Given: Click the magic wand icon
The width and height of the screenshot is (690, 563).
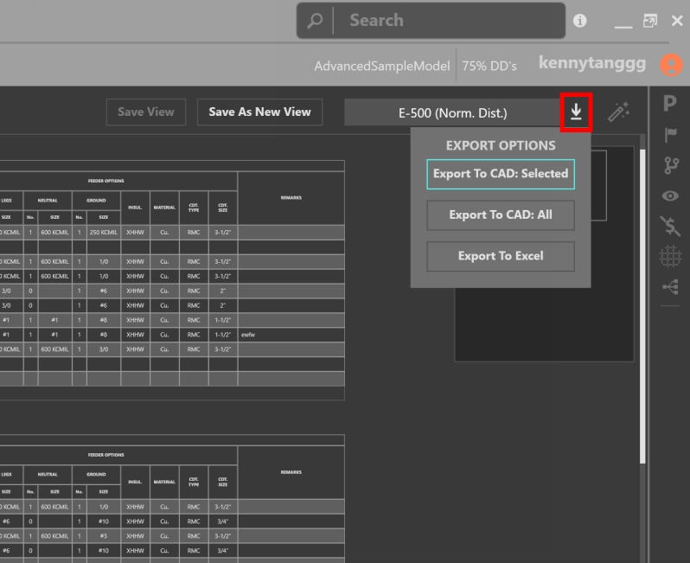Looking at the screenshot, I should click(x=618, y=112).
